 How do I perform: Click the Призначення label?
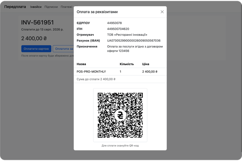tap(87, 47)
